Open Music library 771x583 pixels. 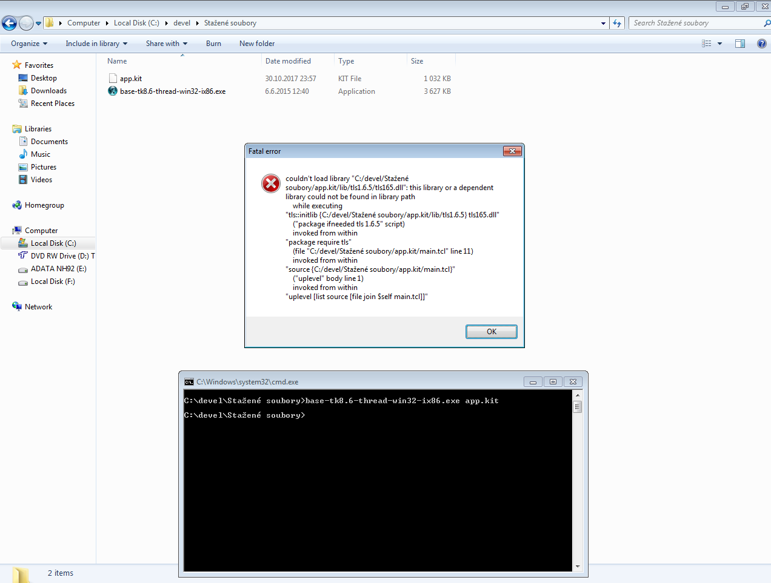[x=41, y=154]
